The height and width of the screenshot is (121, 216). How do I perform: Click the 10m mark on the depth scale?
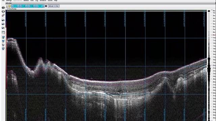point(214,38)
